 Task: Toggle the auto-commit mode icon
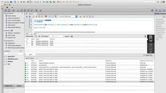click(x=56, y=17)
